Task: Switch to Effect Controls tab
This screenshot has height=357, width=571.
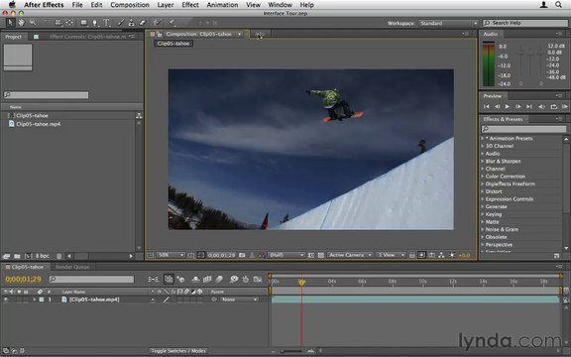Action: pyautogui.click(x=87, y=37)
